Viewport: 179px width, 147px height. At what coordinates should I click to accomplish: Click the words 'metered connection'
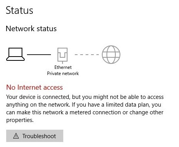(95, 112)
